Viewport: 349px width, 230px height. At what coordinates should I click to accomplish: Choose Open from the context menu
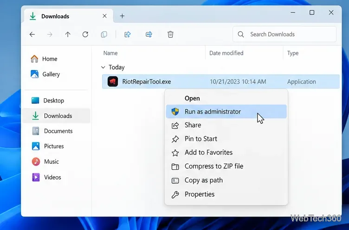226,98
